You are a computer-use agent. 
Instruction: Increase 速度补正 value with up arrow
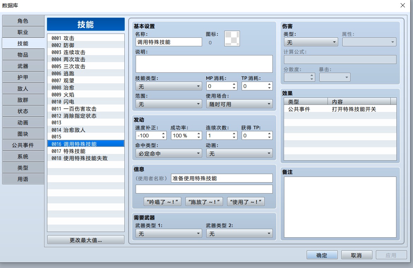(x=163, y=134)
